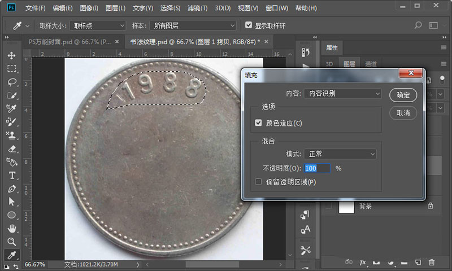
Task: Click Cancel in the Fill dialog
Action: [x=403, y=113]
